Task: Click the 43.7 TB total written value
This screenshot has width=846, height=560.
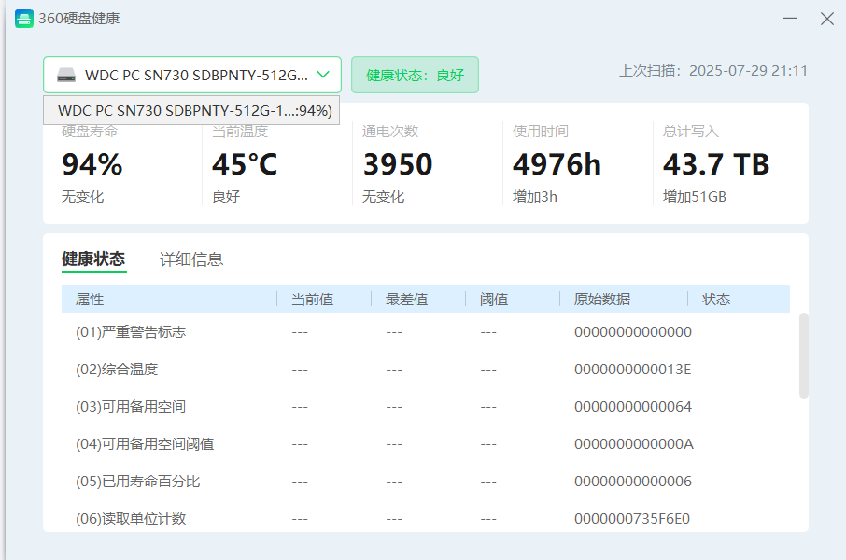Action: click(716, 165)
